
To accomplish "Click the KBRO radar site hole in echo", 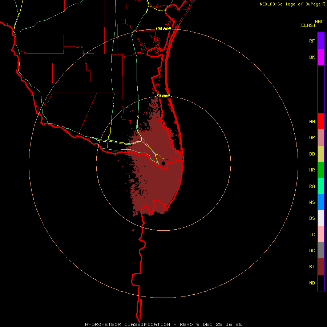I will tap(163, 163).
